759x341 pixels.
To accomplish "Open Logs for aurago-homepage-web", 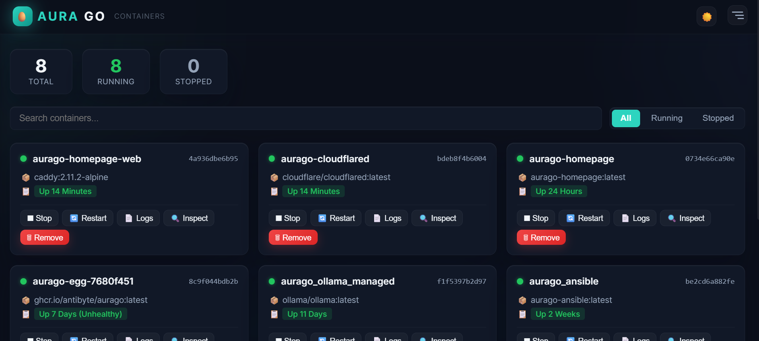I will pyautogui.click(x=138, y=218).
